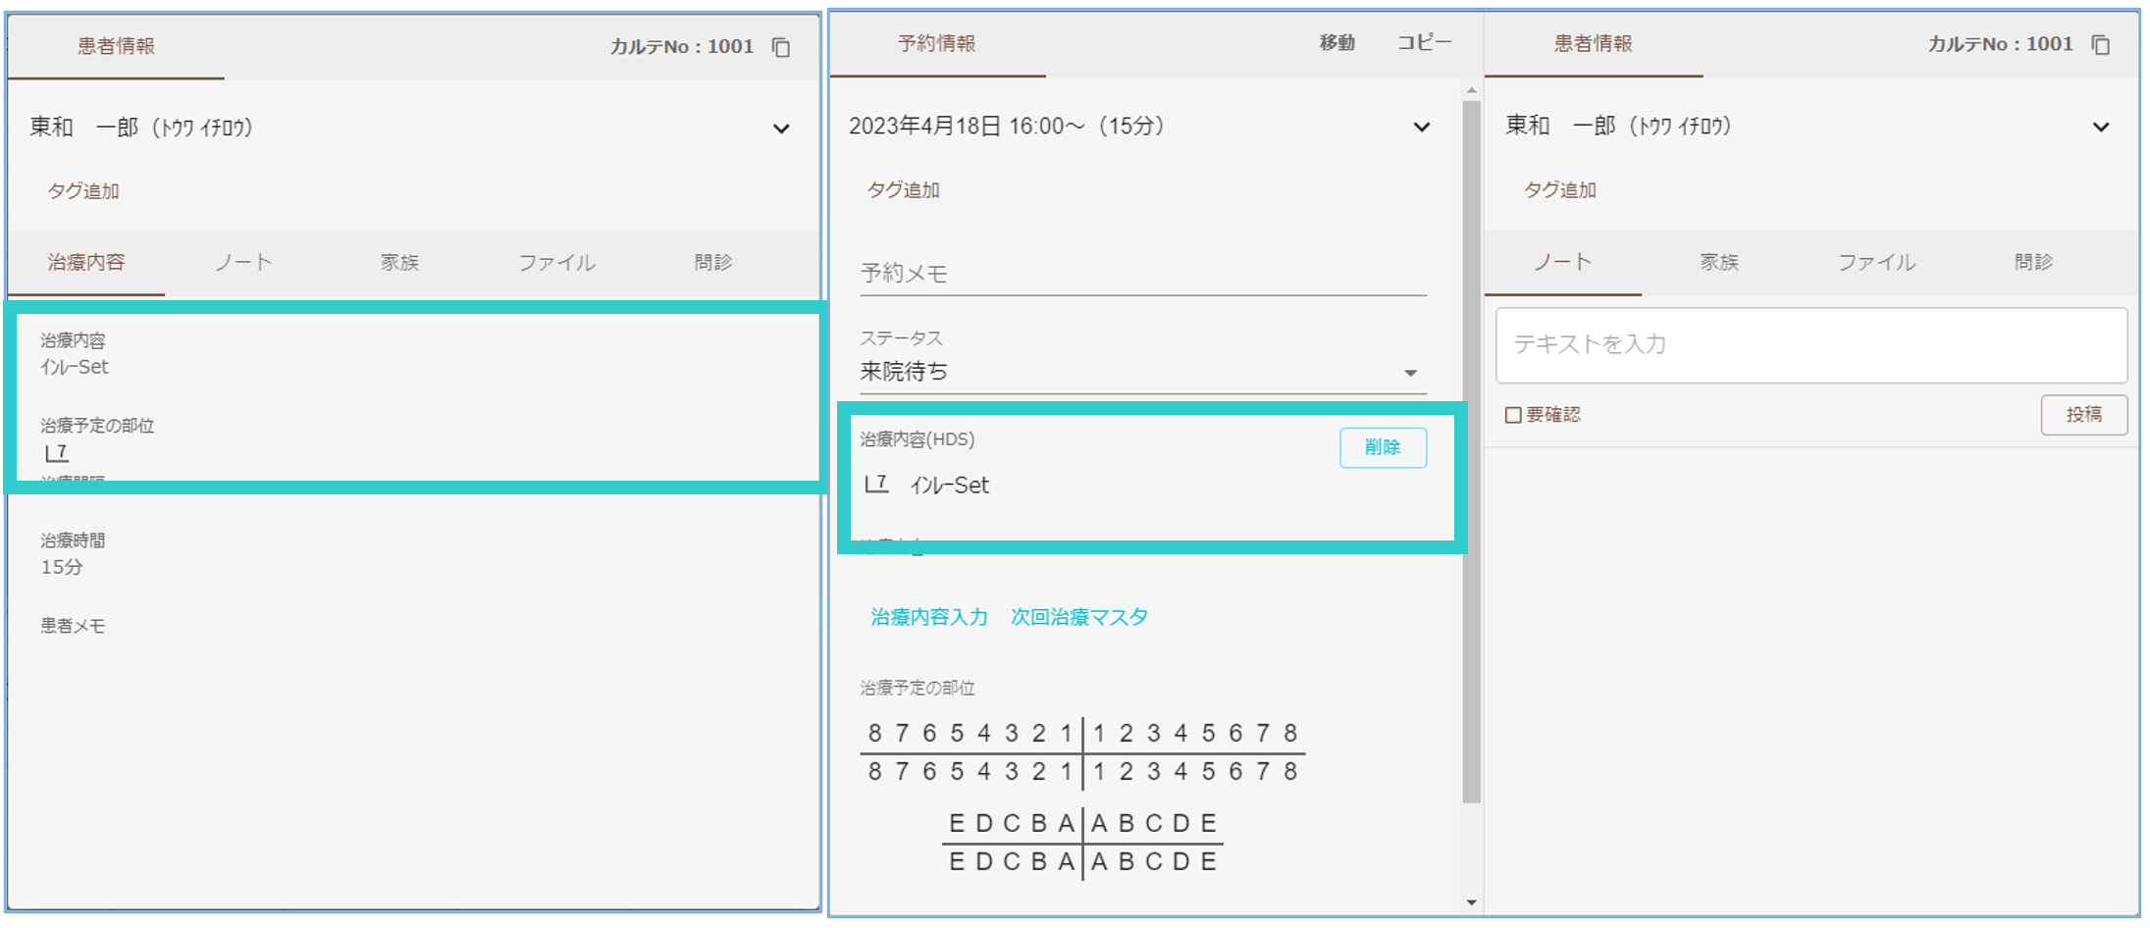Expand patient name details in left panel
Screen dimensions: 2150x928
(781, 129)
